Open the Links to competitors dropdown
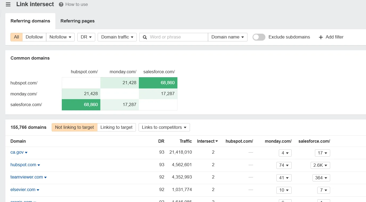 pos(164,127)
